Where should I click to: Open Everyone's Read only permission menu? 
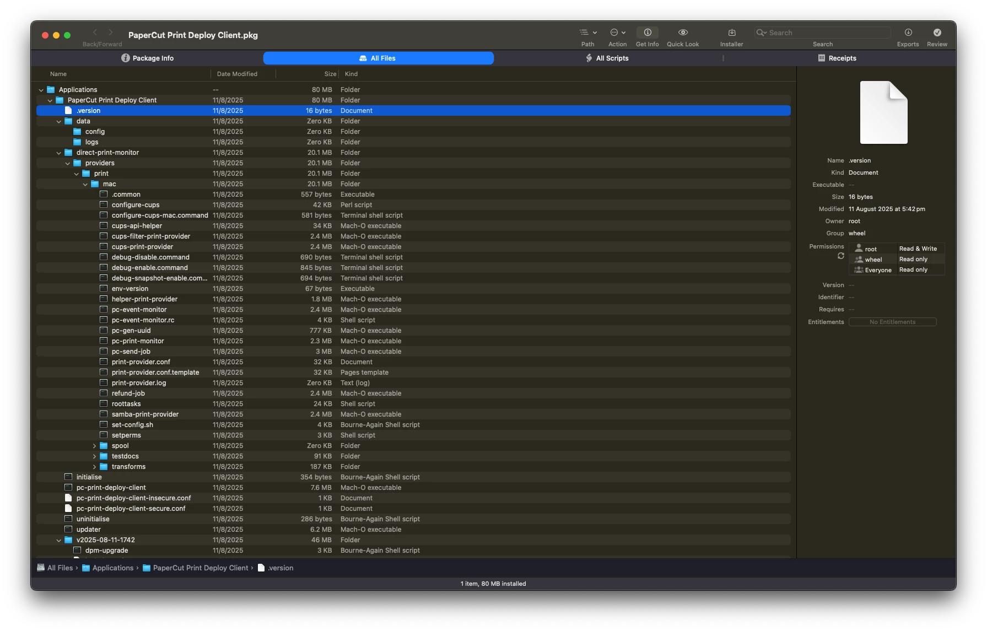coord(920,269)
